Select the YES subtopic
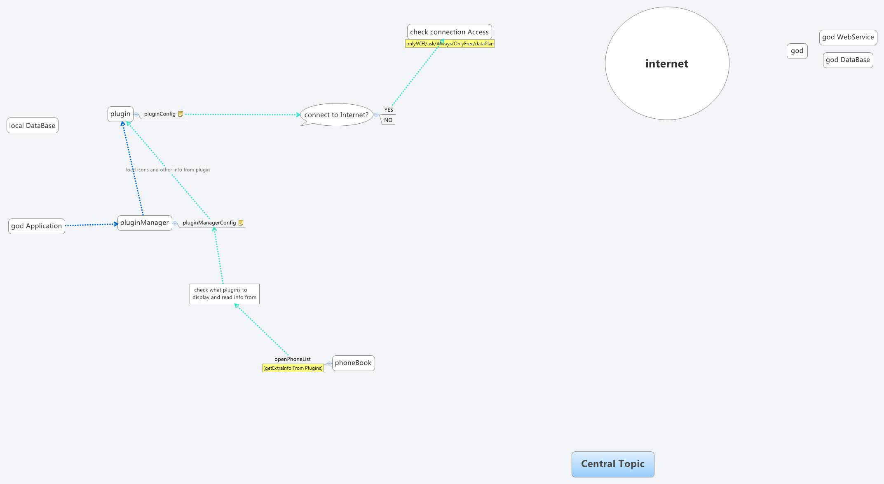This screenshot has width=884, height=484. (x=389, y=110)
